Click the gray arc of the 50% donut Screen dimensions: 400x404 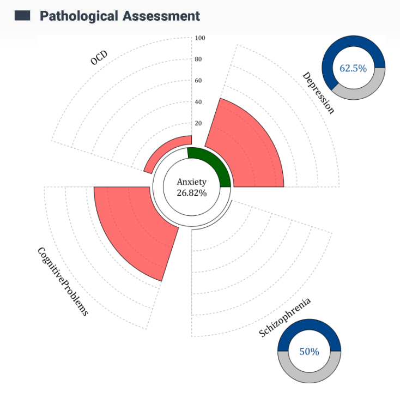[x=309, y=377]
